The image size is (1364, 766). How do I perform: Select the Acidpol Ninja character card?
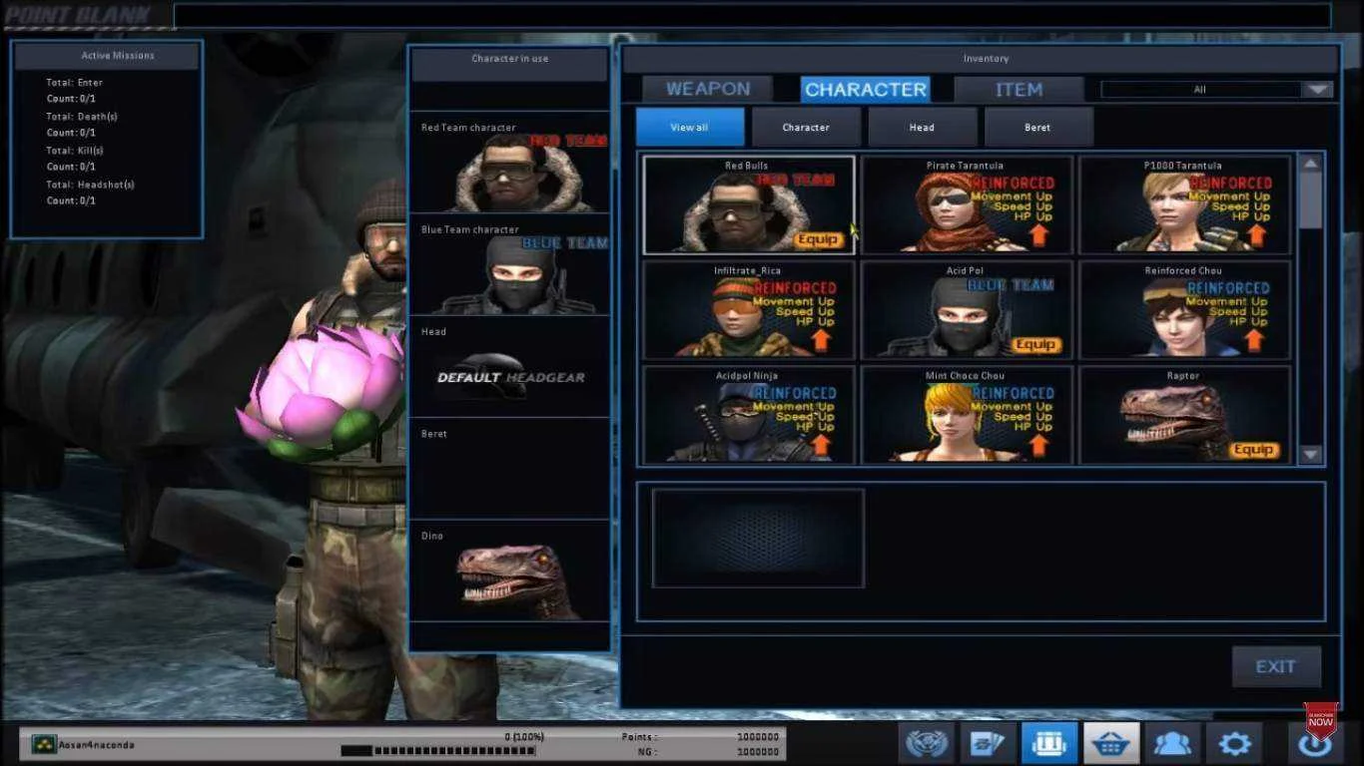pyautogui.click(x=749, y=415)
